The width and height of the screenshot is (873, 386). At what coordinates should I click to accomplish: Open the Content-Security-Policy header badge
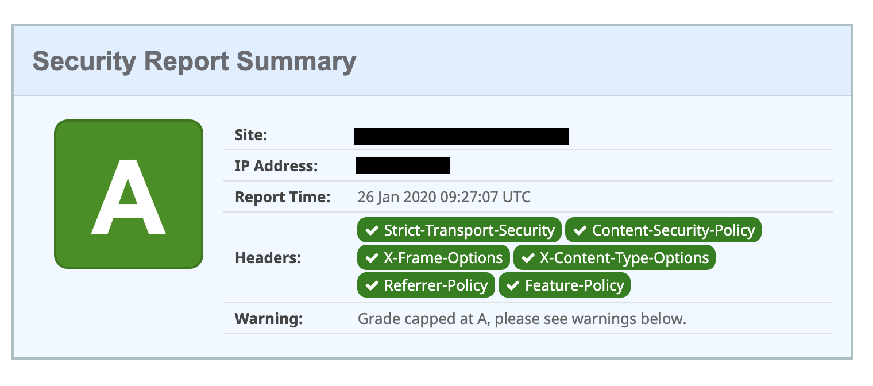point(663,230)
